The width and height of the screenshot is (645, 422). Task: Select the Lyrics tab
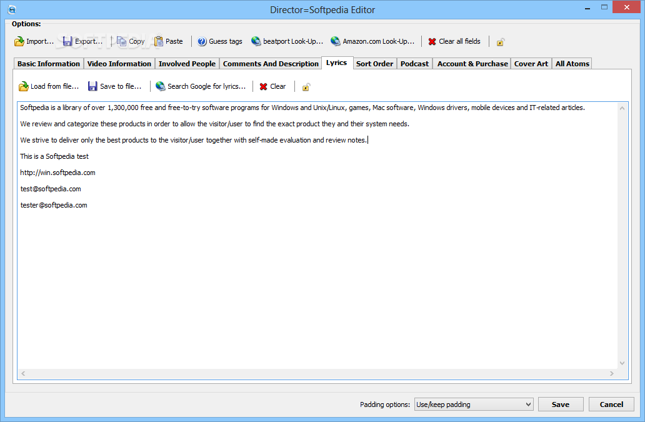(336, 63)
